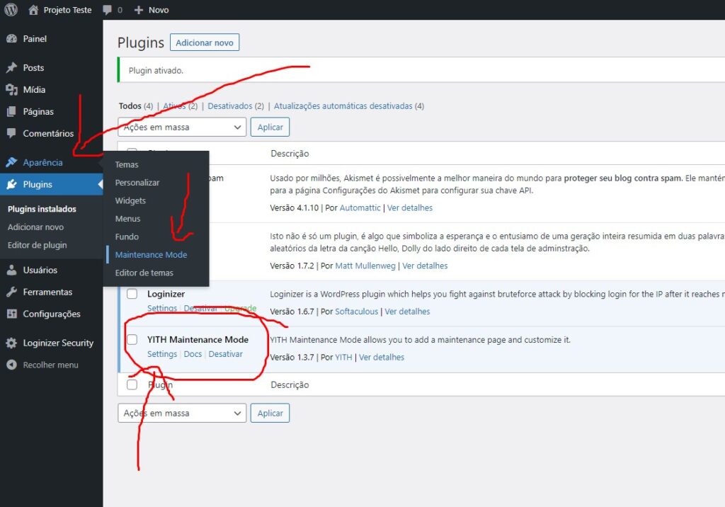This screenshot has width=725, height=507.
Task: Click the Adicionar novo button beside Plugins title
Action: tap(205, 42)
